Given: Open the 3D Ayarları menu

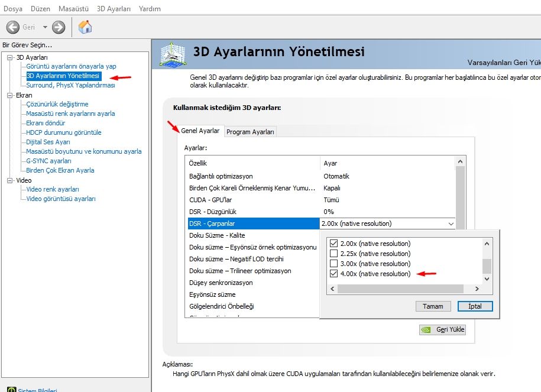Looking at the screenshot, I should (114, 9).
